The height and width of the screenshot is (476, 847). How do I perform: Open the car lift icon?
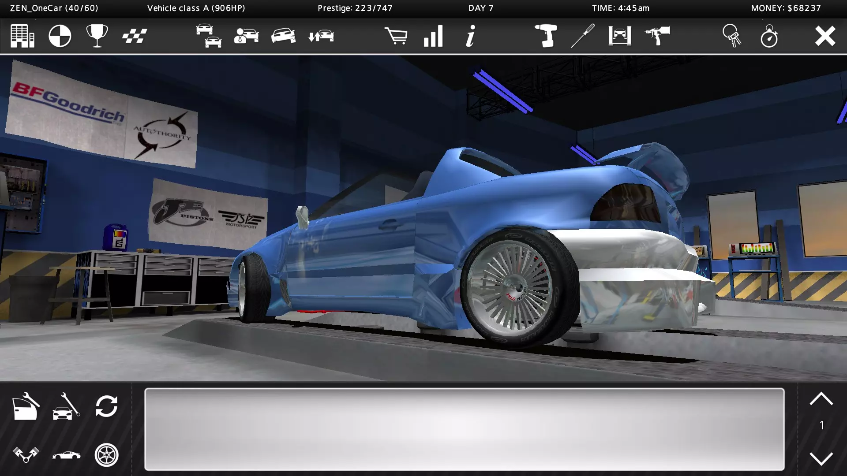coord(619,36)
